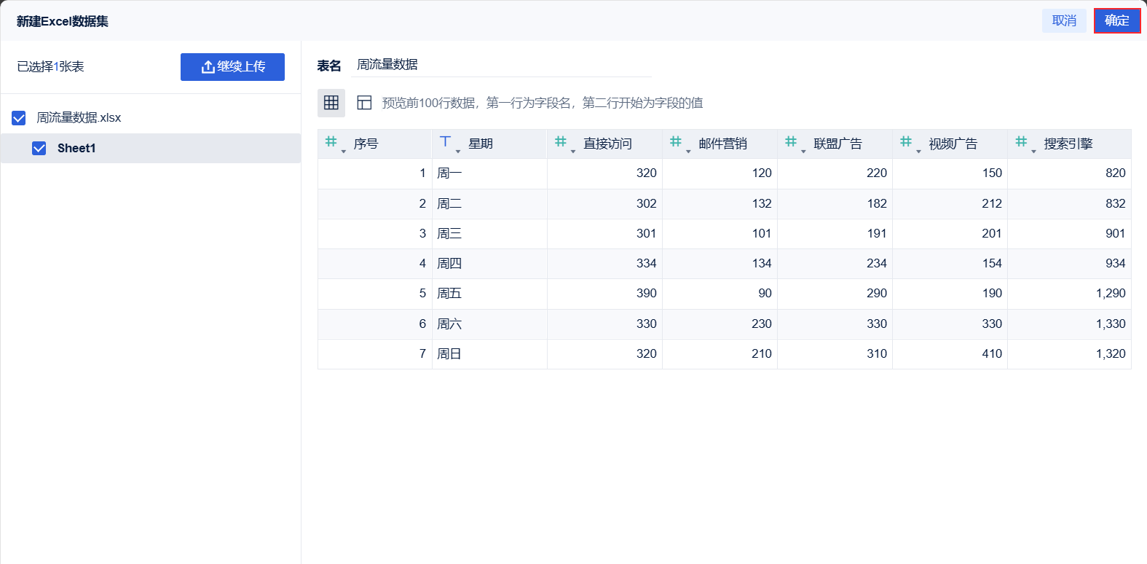Viewport: 1147px width, 564px height.
Task: Select the 周流量数据.xlsx file entry
Action: [x=79, y=118]
